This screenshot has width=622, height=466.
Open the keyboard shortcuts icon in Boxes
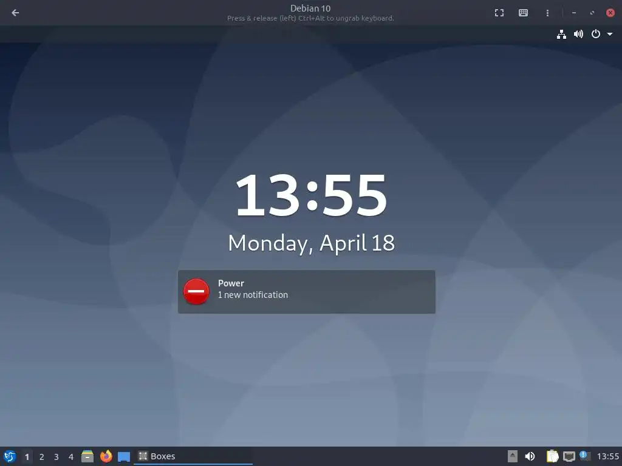pyautogui.click(x=523, y=13)
